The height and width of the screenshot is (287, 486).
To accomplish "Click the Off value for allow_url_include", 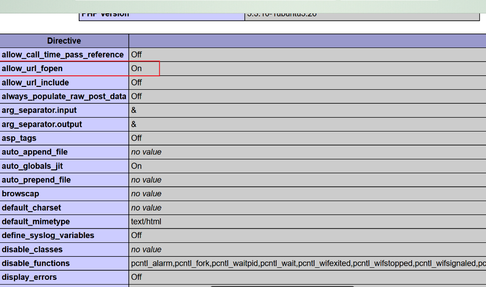I will click(136, 83).
